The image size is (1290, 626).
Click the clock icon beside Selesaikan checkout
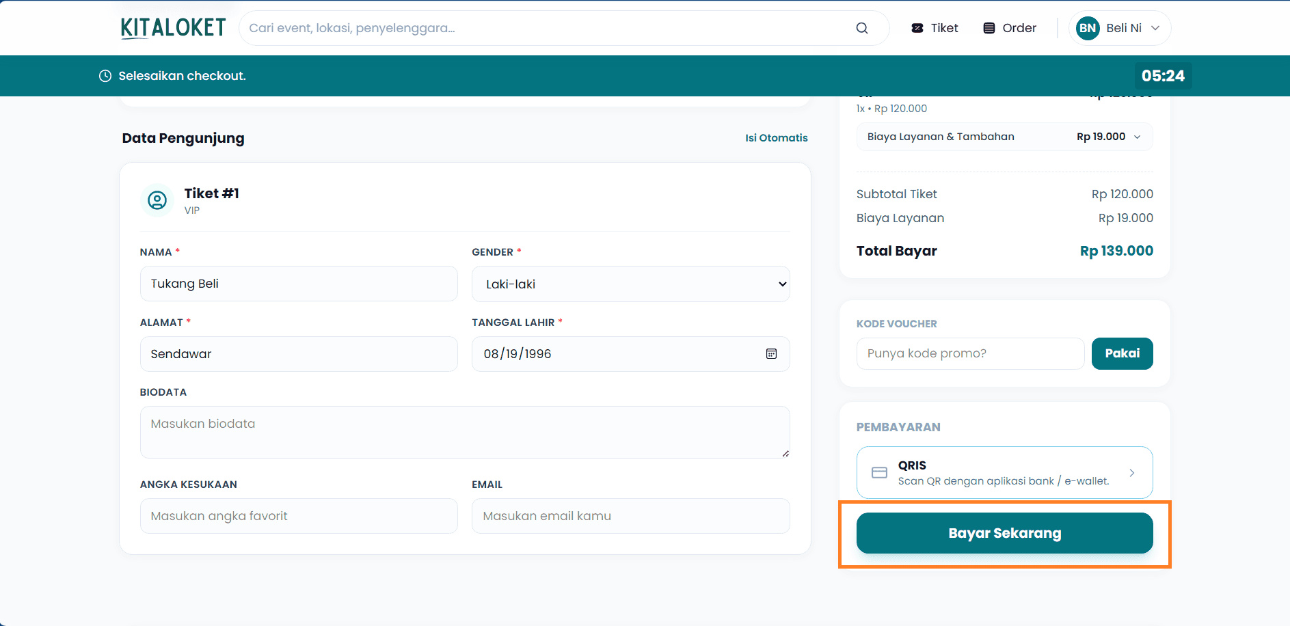105,76
